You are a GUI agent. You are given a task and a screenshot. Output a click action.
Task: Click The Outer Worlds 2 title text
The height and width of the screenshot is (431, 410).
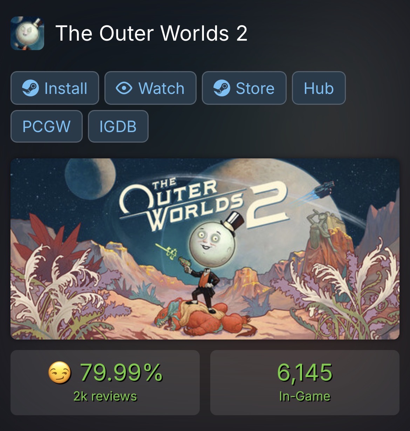(151, 33)
